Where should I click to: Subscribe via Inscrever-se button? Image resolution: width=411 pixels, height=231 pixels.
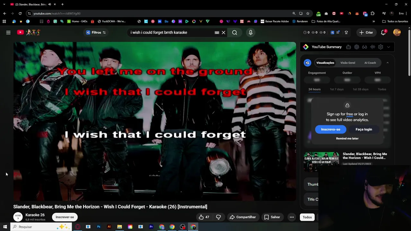point(65,217)
